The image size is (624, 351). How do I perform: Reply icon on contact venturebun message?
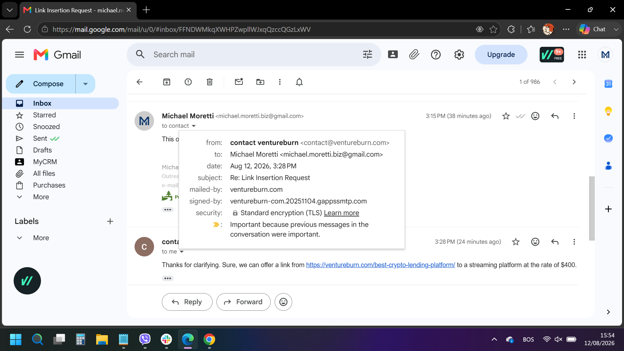[555, 242]
